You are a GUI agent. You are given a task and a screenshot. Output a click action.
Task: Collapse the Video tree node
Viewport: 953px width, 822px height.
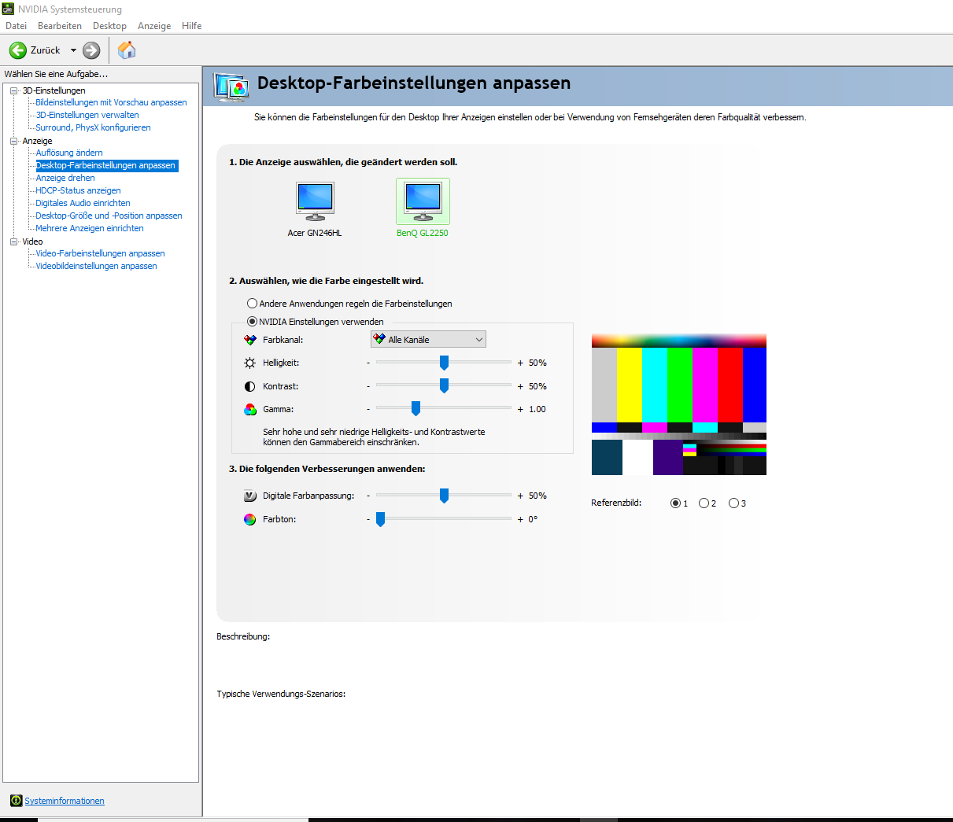coord(13,241)
